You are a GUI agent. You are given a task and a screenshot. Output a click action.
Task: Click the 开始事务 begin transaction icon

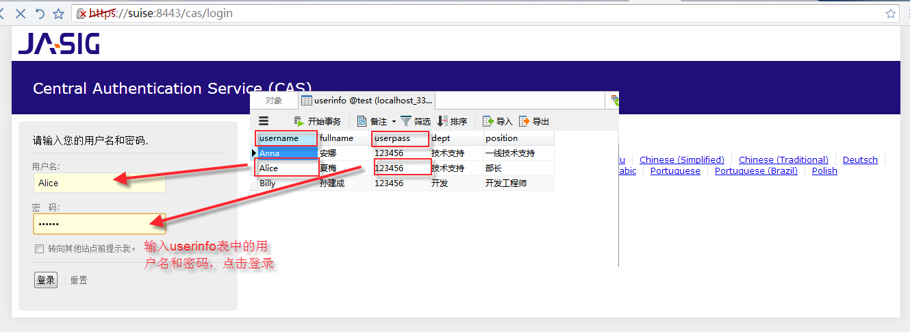click(299, 121)
